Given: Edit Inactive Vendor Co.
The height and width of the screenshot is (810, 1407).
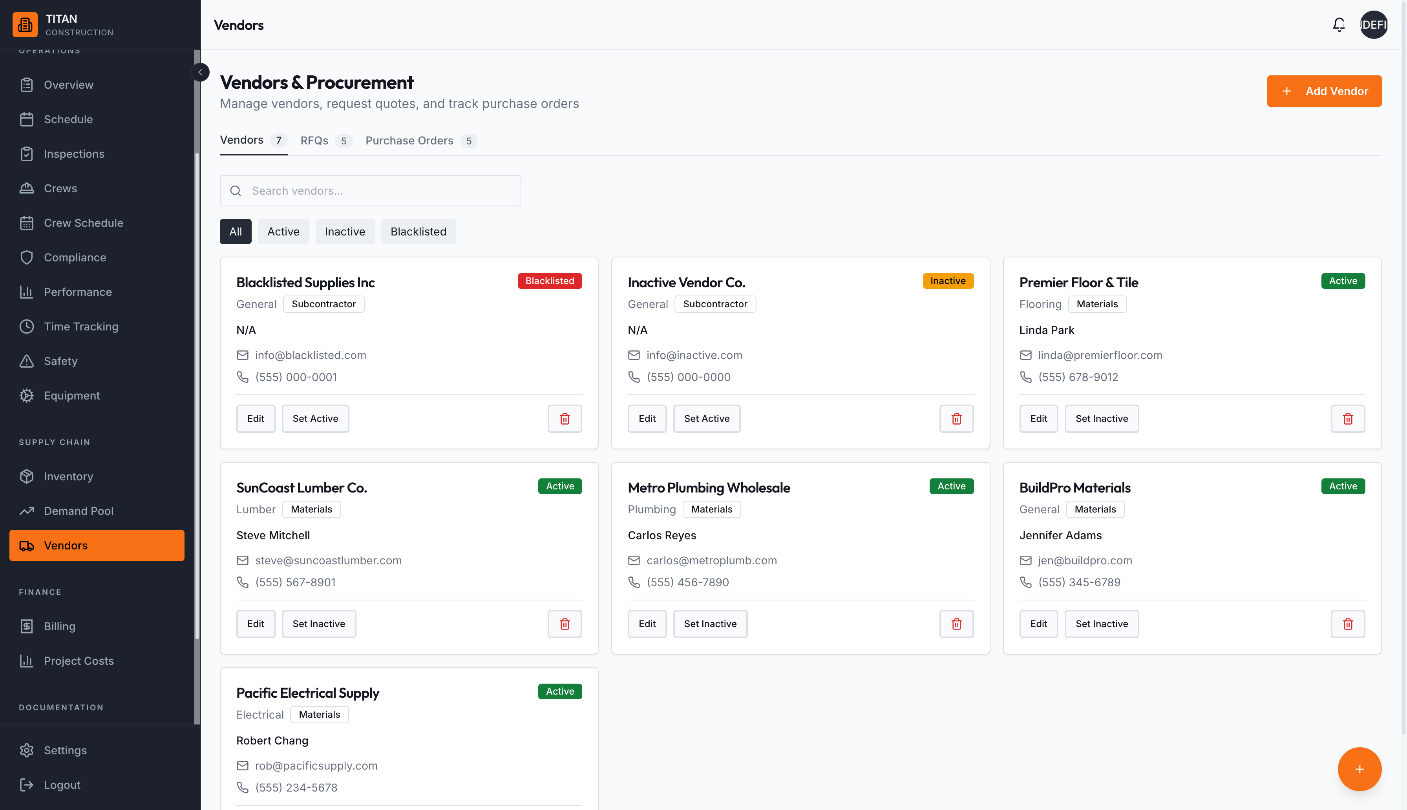Looking at the screenshot, I should (647, 418).
